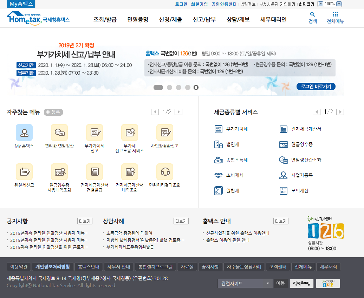Viewport: 364px width, 298px height.
Task: Select 전자세금계산서 service icon
Action: (x=284, y=129)
